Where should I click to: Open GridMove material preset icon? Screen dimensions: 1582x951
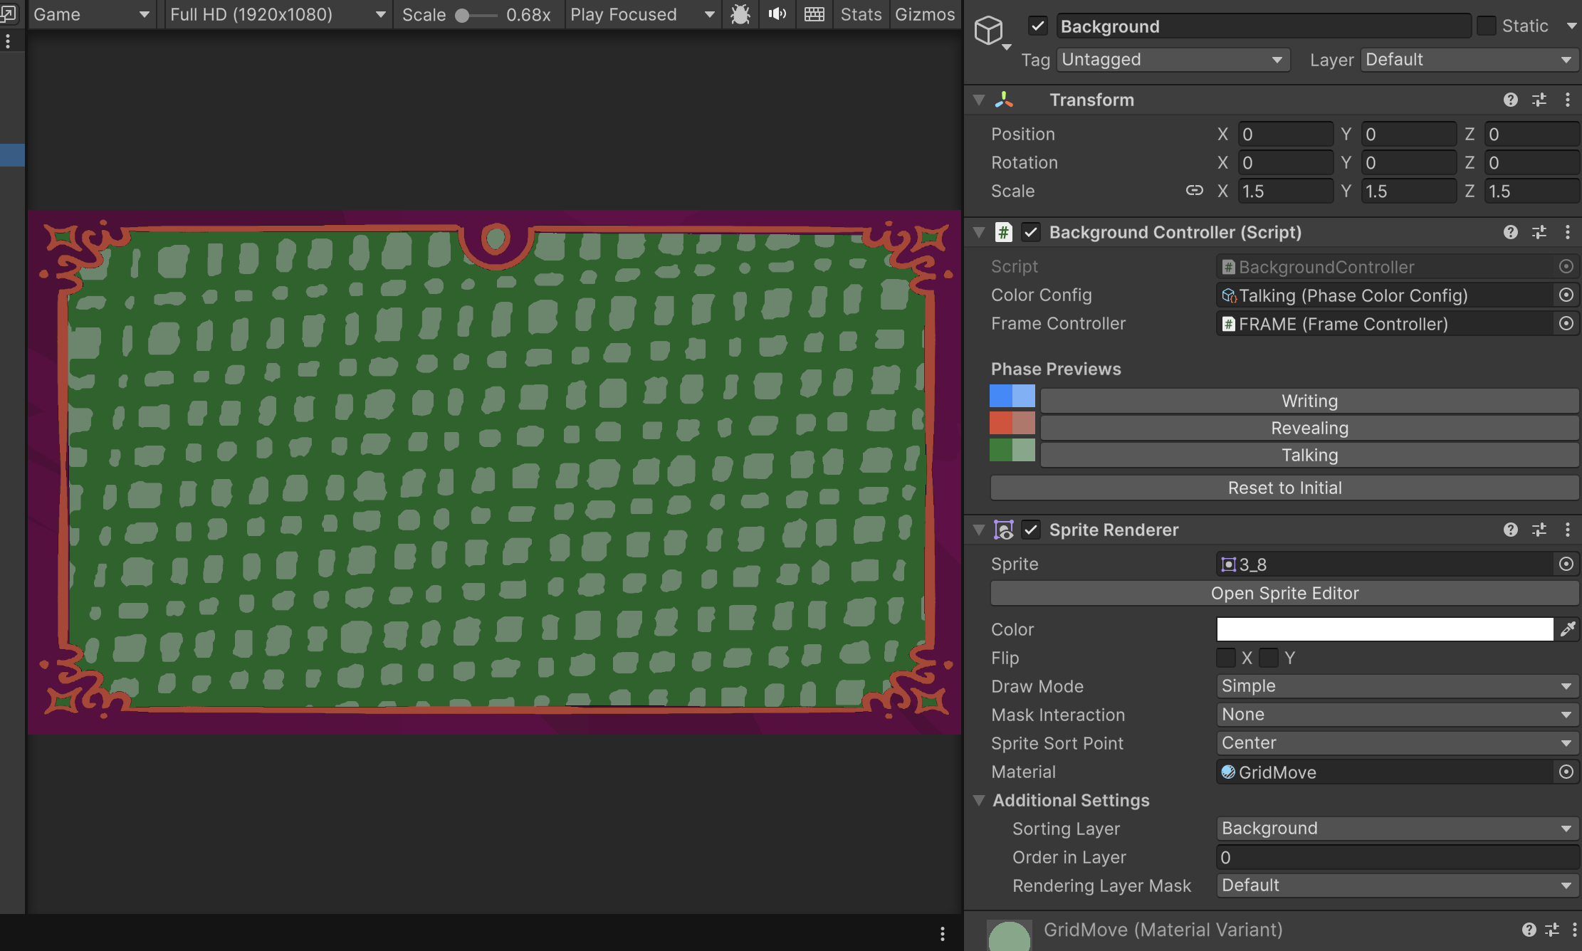pos(1552,930)
